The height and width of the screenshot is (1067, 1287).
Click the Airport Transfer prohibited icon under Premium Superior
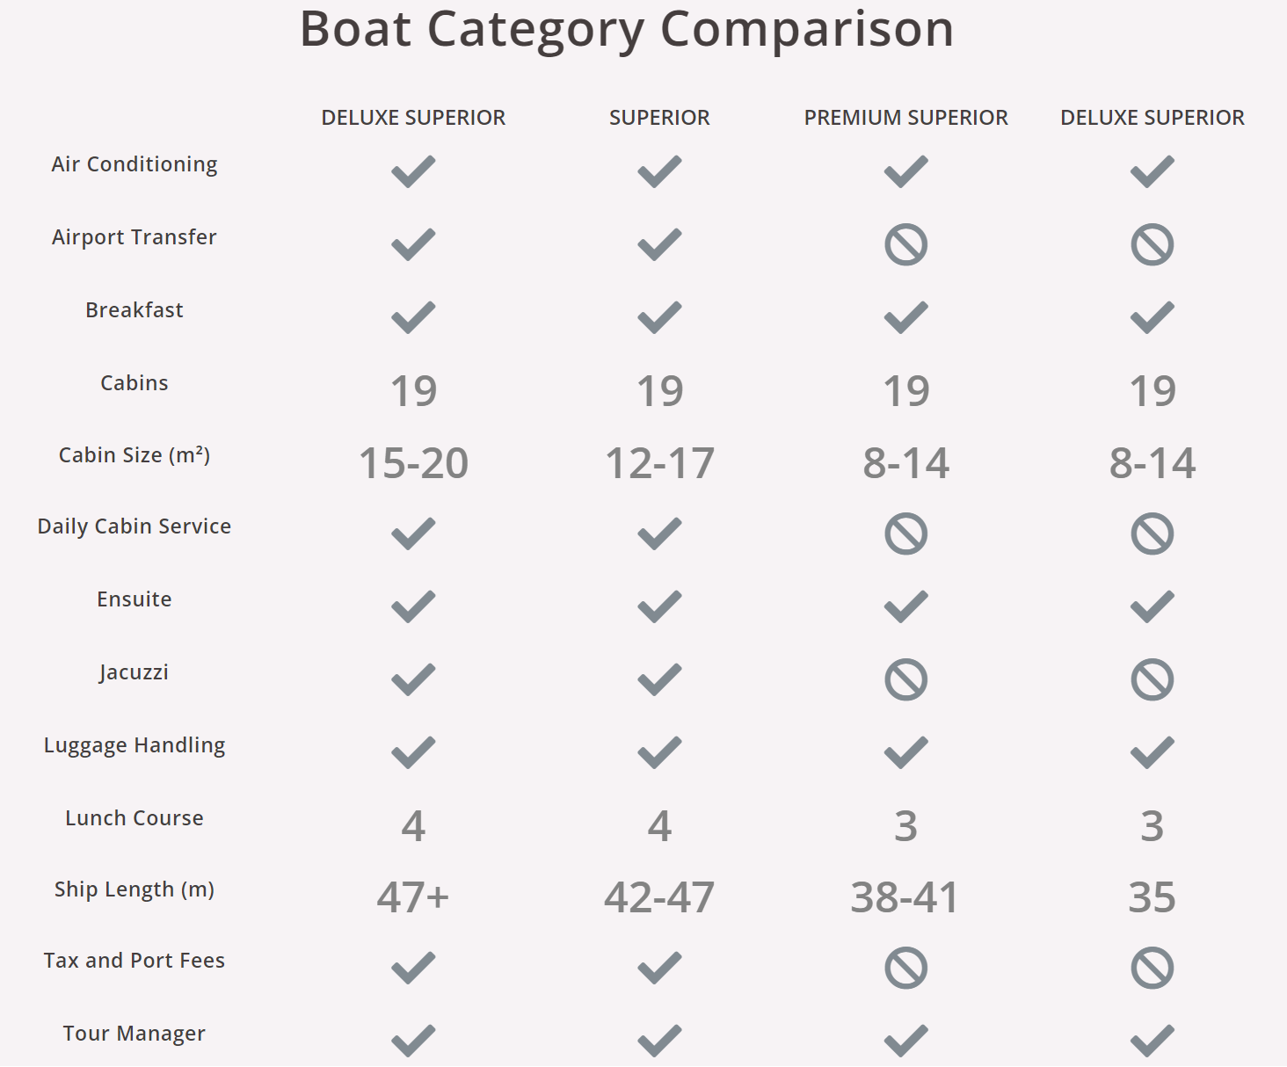(x=905, y=244)
